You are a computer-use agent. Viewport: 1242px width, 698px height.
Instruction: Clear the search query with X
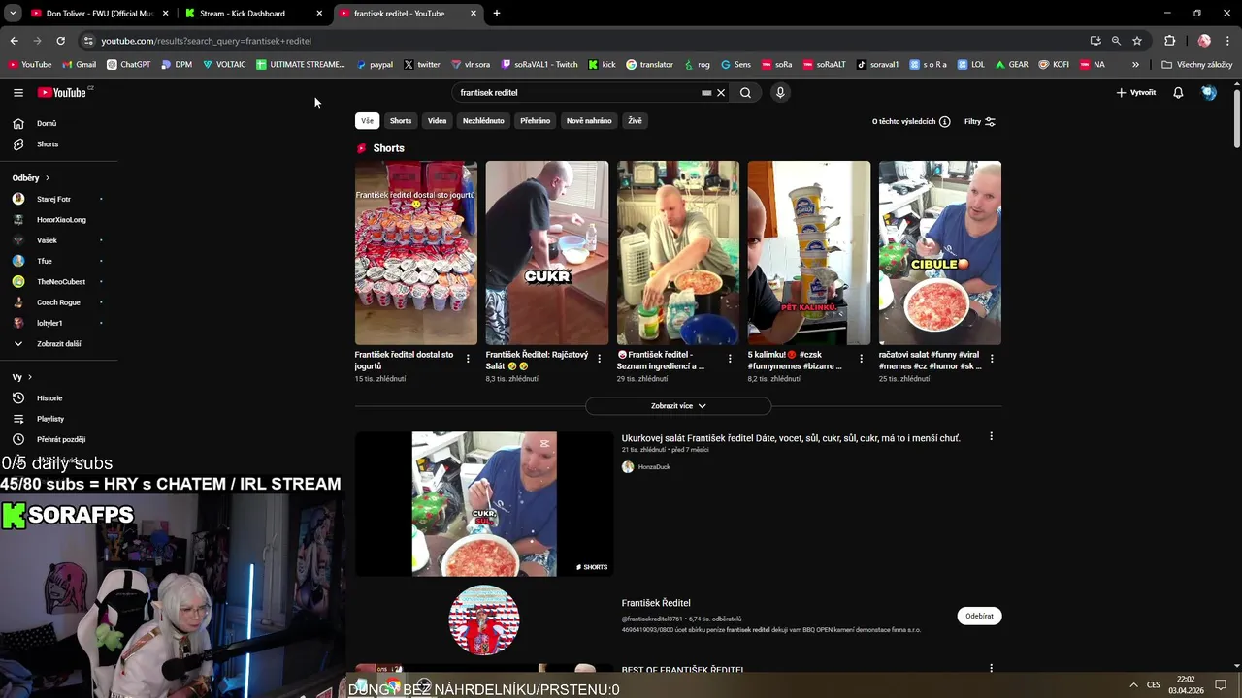pos(721,93)
